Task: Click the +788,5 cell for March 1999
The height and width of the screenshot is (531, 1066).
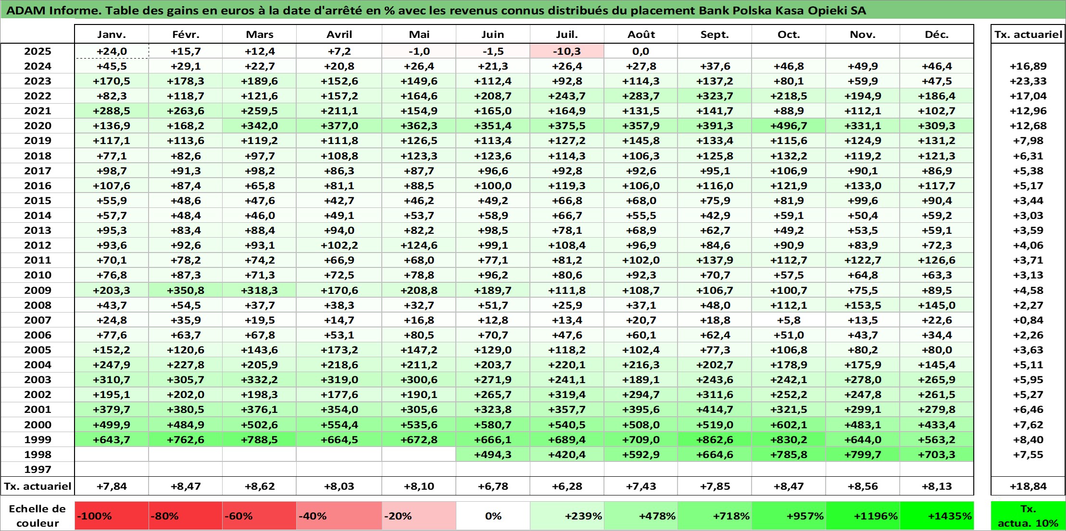Action: (260, 439)
